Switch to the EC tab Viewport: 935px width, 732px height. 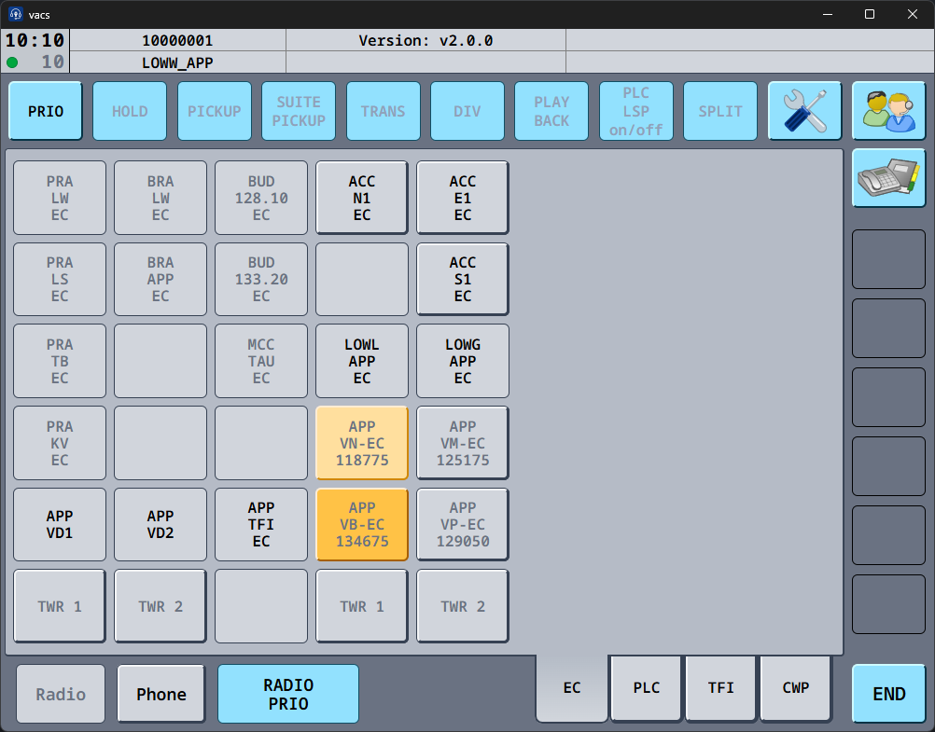[572, 688]
